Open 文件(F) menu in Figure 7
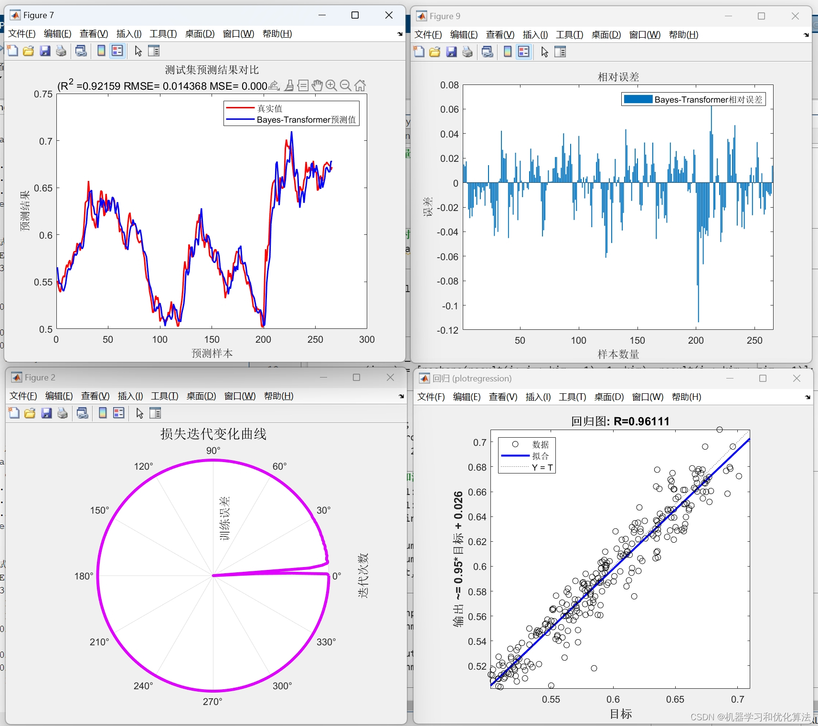The image size is (818, 726). [x=22, y=34]
